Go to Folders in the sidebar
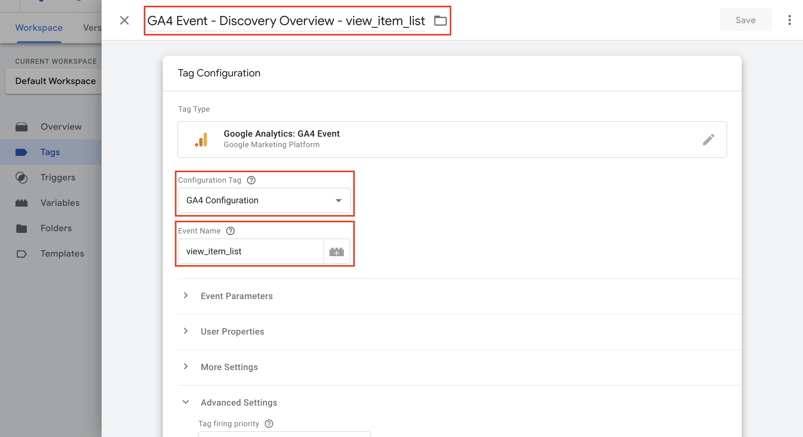The height and width of the screenshot is (437, 803). pos(51,228)
